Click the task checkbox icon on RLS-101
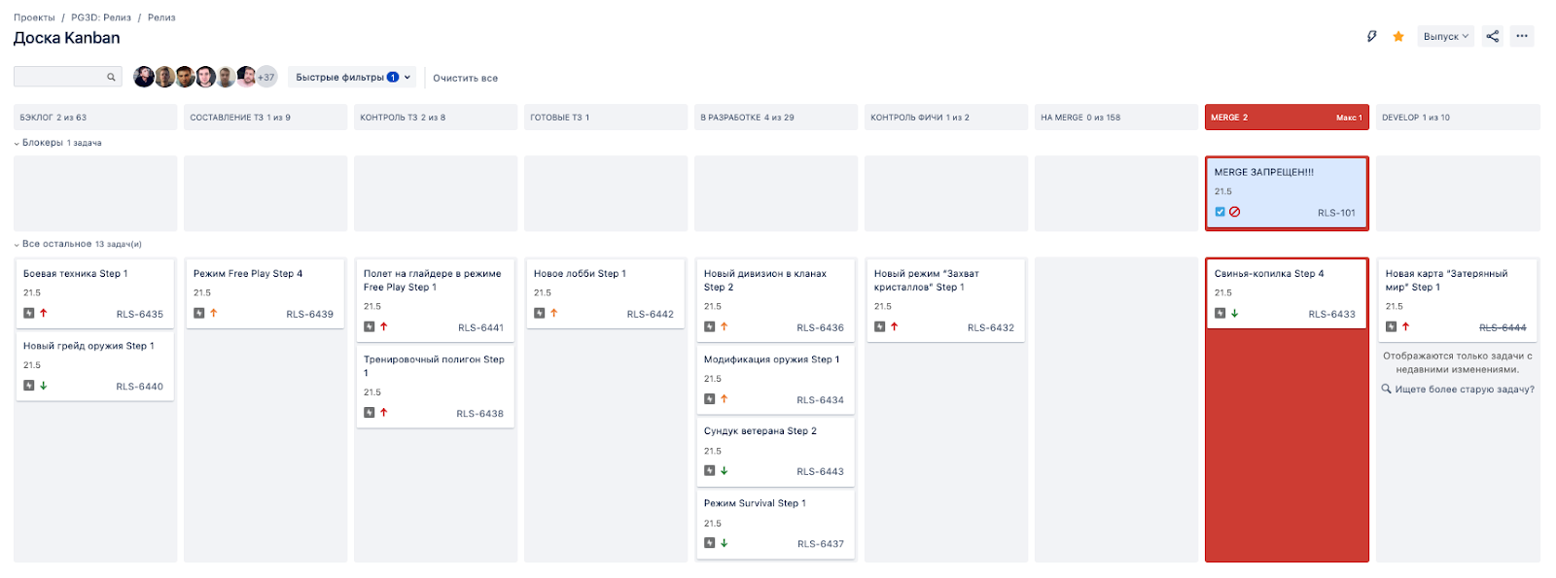Viewport: 1556px width, 578px height. tap(1220, 212)
